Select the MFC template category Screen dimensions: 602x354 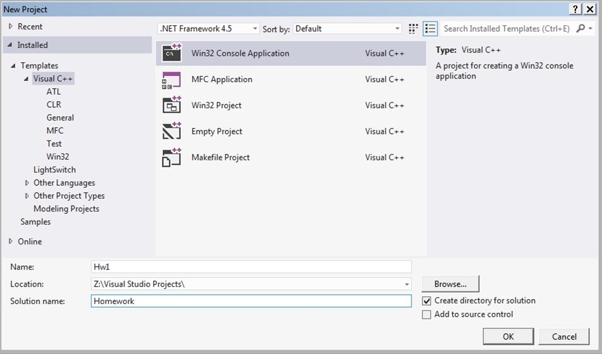click(55, 130)
